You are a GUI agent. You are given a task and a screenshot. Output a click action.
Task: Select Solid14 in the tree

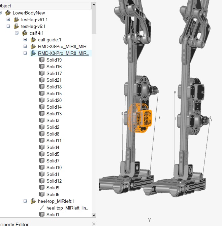[x=54, y=107]
